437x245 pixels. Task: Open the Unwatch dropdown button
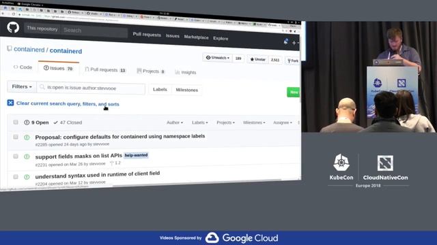coord(217,58)
